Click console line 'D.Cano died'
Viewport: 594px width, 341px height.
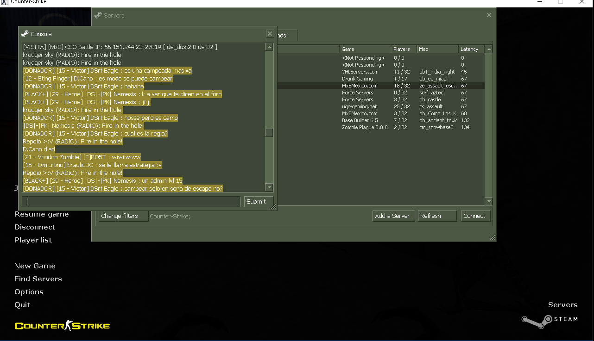coord(39,149)
